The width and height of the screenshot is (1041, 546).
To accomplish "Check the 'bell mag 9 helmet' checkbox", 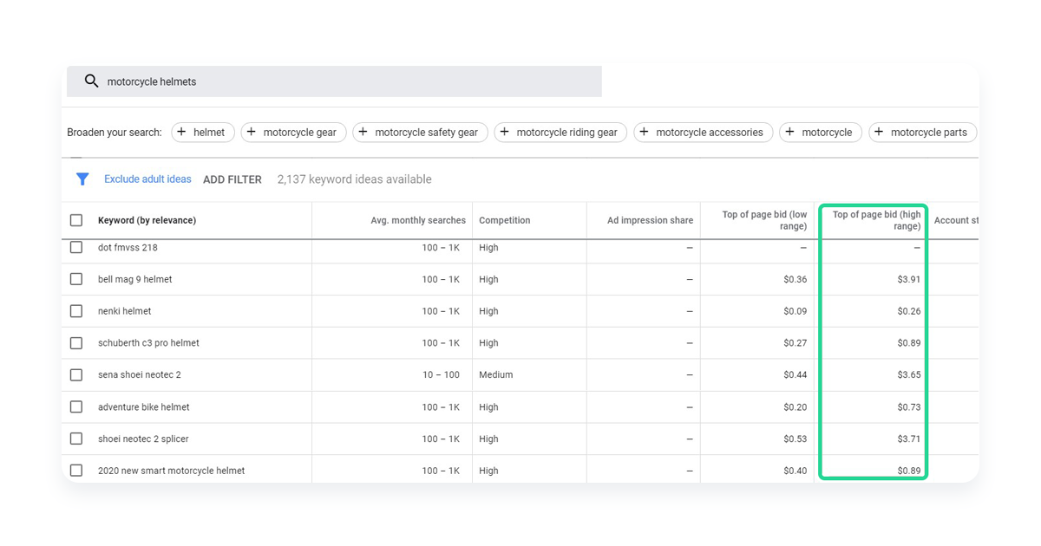I will tap(76, 279).
